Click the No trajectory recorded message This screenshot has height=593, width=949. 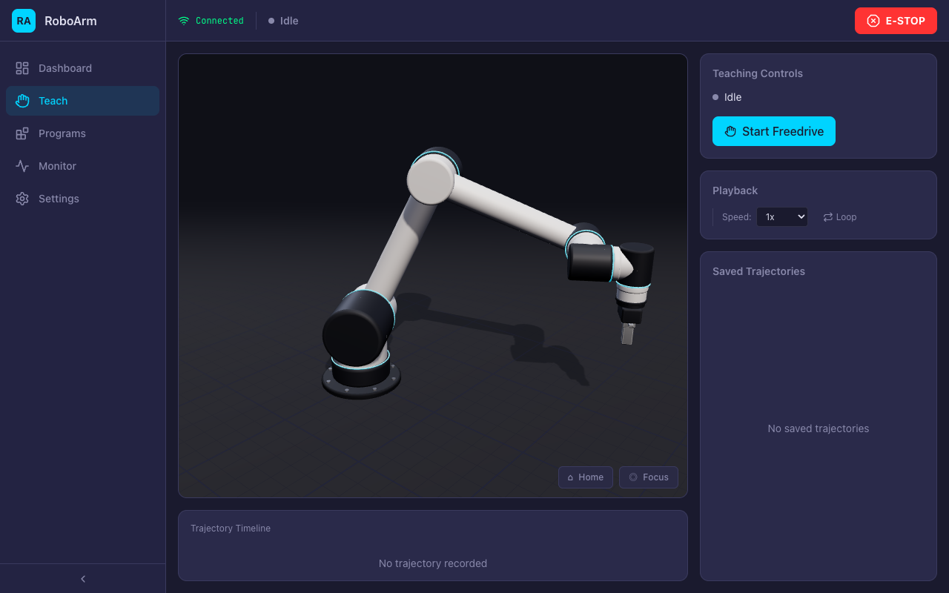pyautogui.click(x=433, y=563)
